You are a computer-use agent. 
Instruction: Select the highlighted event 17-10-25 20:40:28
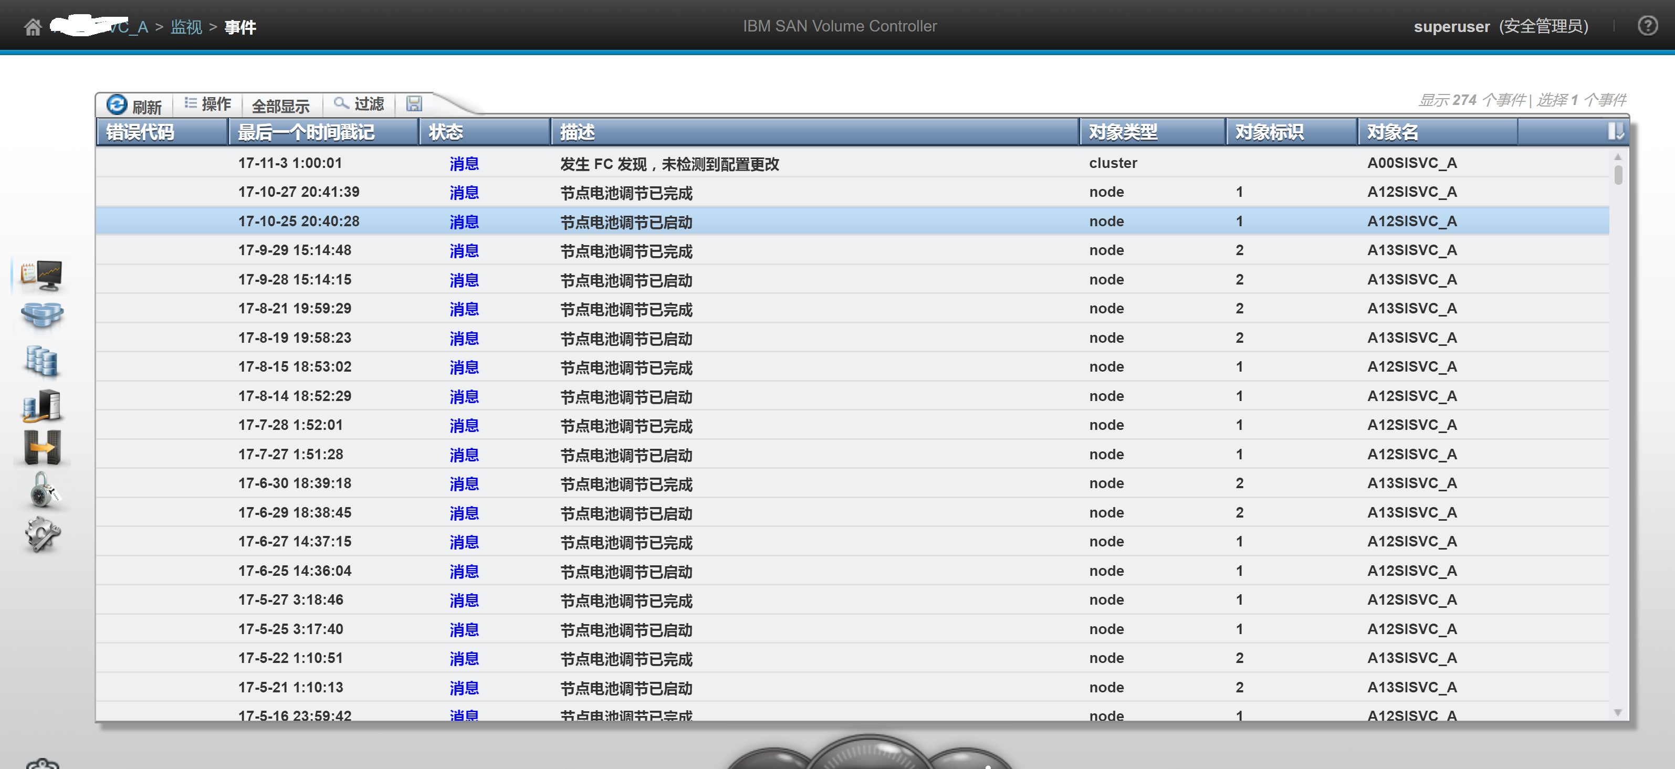click(x=852, y=222)
